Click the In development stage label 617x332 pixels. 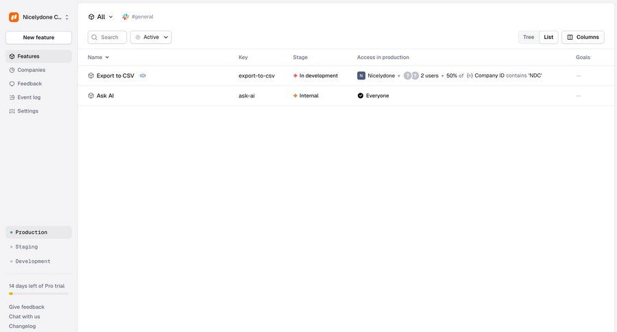318,75
